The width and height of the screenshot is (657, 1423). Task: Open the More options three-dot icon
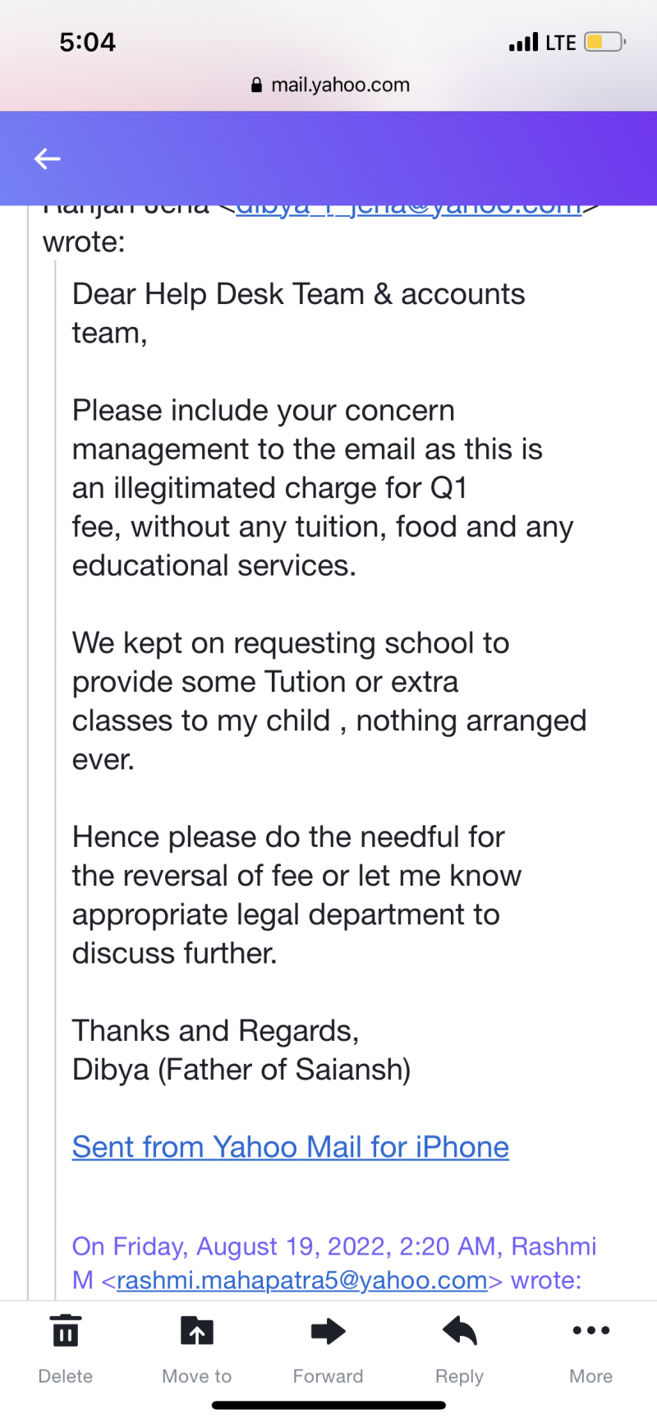click(x=591, y=1331)
